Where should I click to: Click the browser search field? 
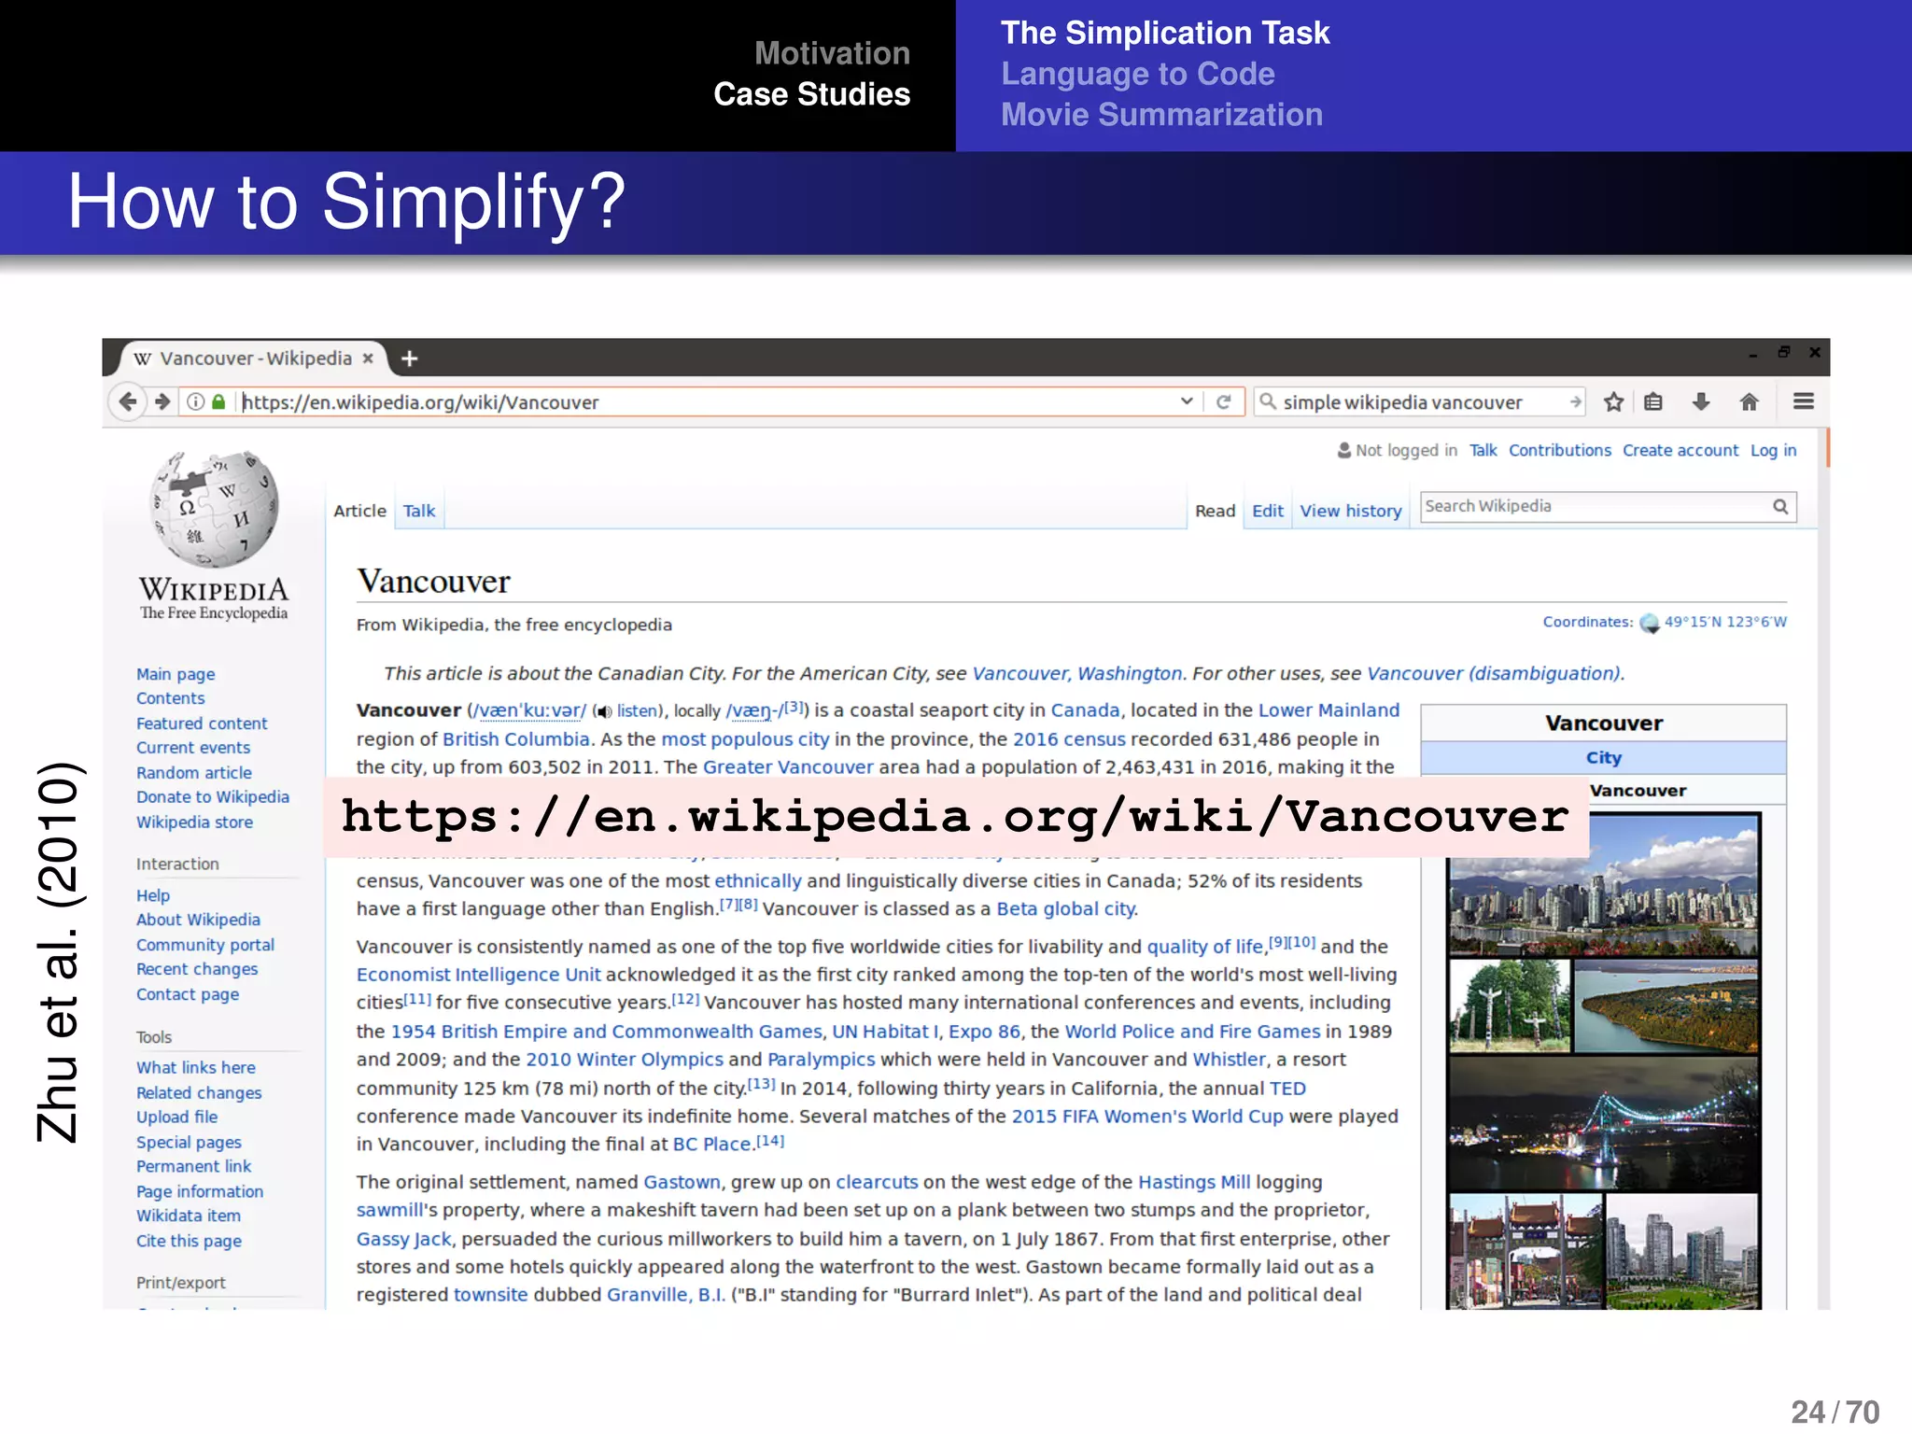click(1421, 401)
